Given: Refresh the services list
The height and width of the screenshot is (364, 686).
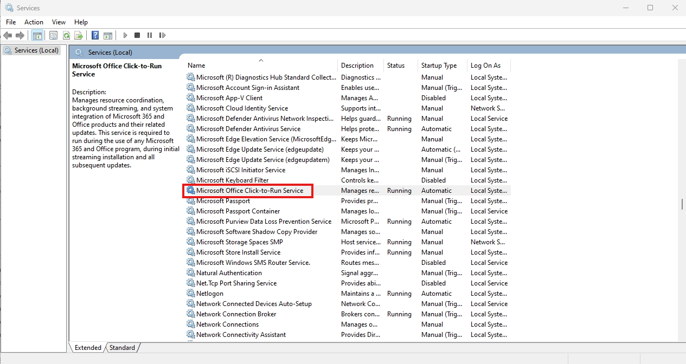Looking at the screenshot, I should [66, 35].
